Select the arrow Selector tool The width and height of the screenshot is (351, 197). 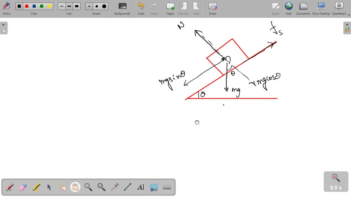pyautogui.click(x=49, y=187)
